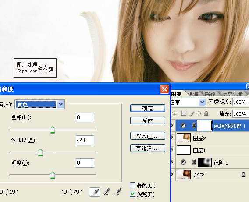Image resolution: width=249 pixels, height=202 pixels.
Task: Click the 确定 OK button
Action: tap(148, 109)
